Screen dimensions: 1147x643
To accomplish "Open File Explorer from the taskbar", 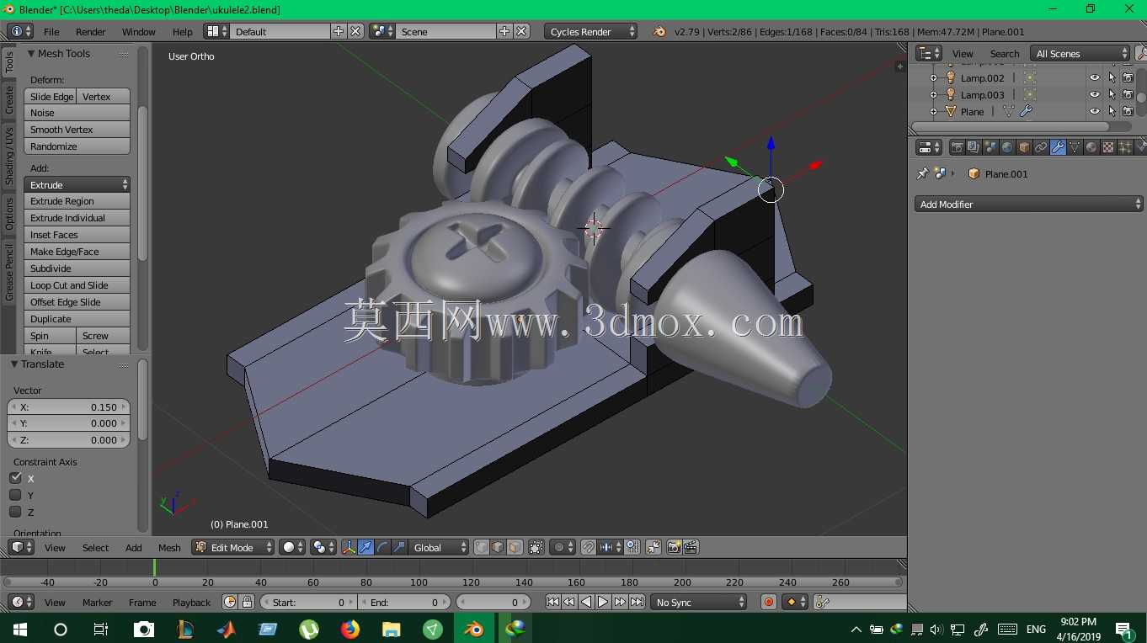I will pos(391,629).
